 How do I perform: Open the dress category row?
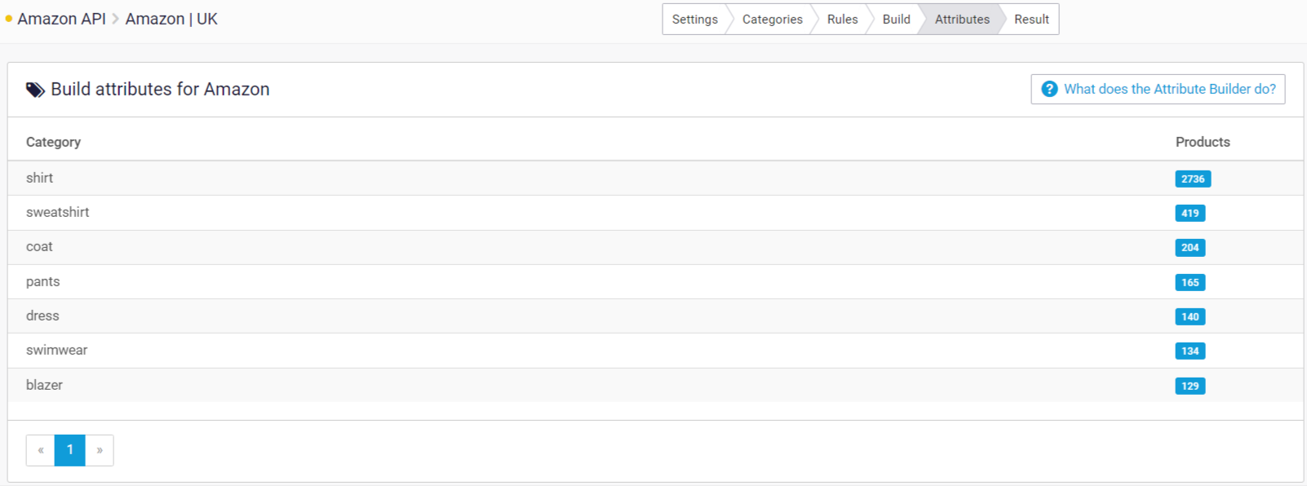coord(655,316)
